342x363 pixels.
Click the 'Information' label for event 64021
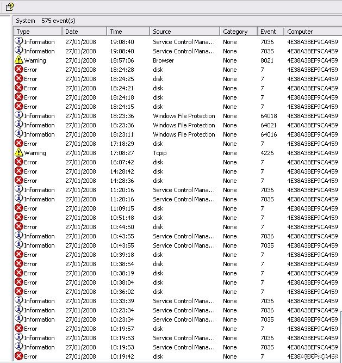click(x=39, y=125)
